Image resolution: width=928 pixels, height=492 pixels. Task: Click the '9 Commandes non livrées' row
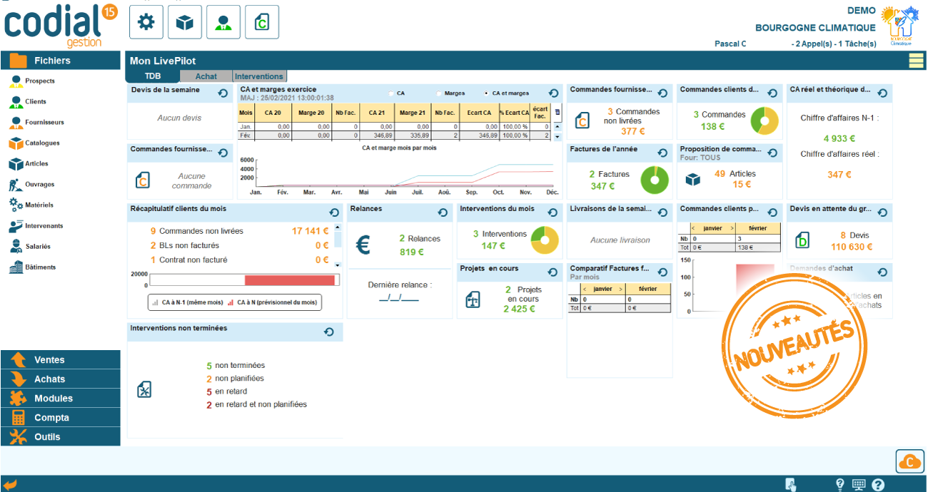click(x=240, y=231)
